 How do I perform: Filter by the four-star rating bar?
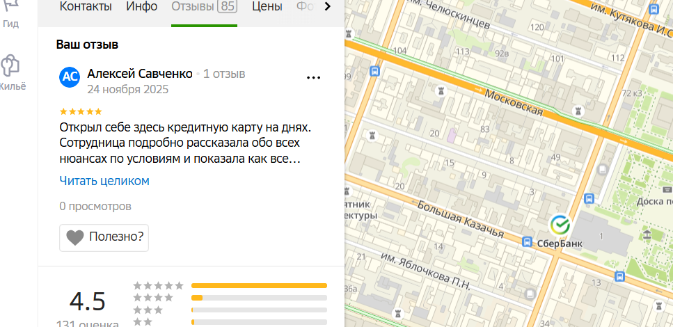(259, 298)
